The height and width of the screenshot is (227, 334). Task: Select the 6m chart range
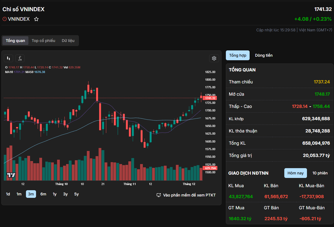point(43,194)
